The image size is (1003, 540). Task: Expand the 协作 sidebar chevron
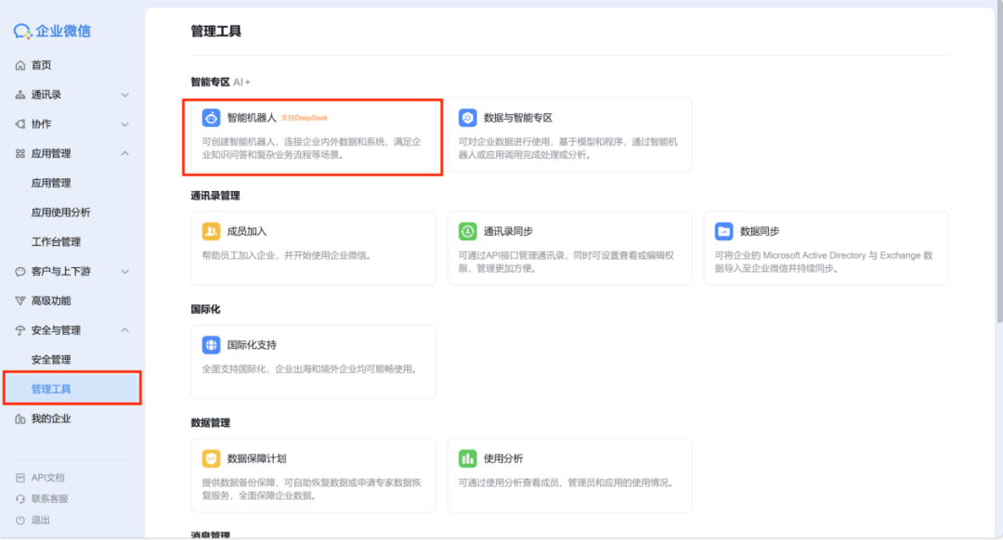pos(124,124)
